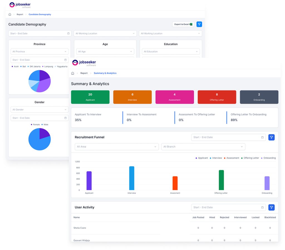This screenshot has height=250, width=285.
Task: Click the User Activity filter icon
Action: pyautogui.click(x=271, y=207)
